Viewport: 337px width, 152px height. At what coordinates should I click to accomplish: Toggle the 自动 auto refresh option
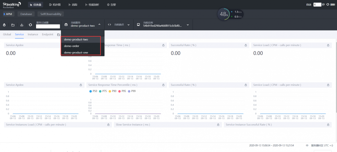pos(309,5)
